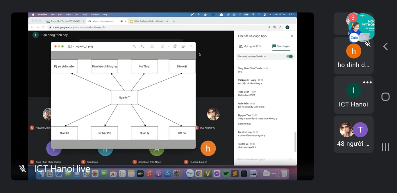The image size is (397, 193).
Task: Expand the highlight pen options dropdown arrow
Action: tap(169, 46)
